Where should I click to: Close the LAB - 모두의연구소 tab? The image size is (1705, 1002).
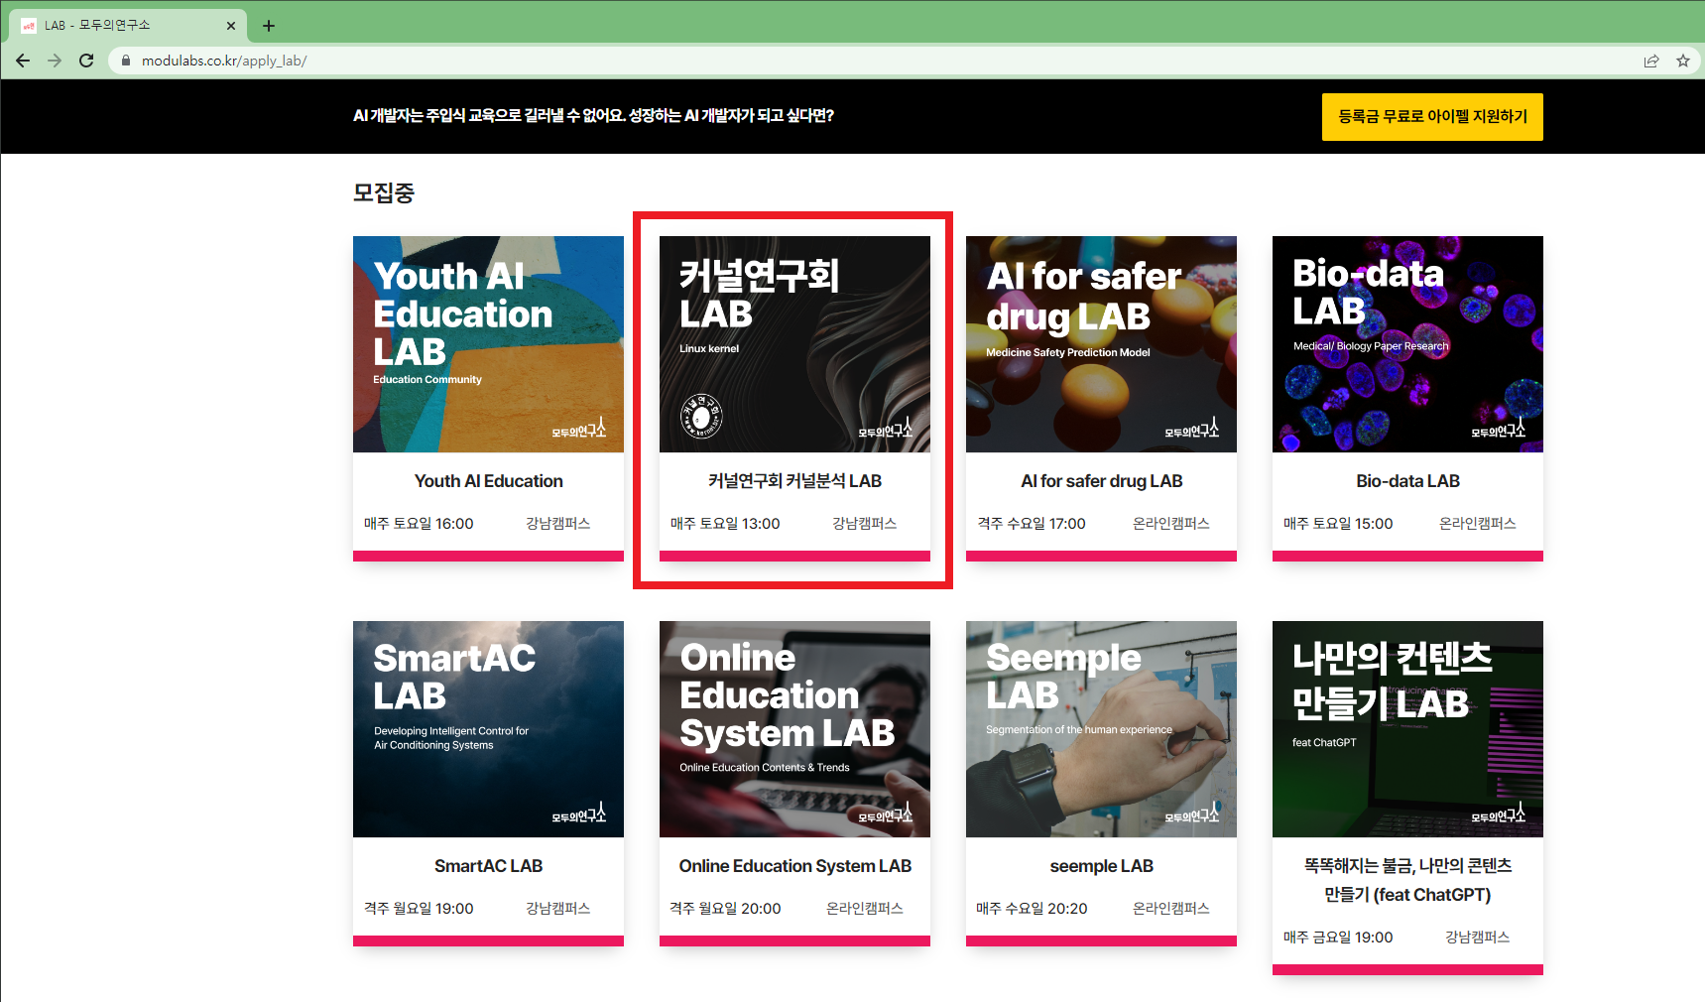pos(231,26)
